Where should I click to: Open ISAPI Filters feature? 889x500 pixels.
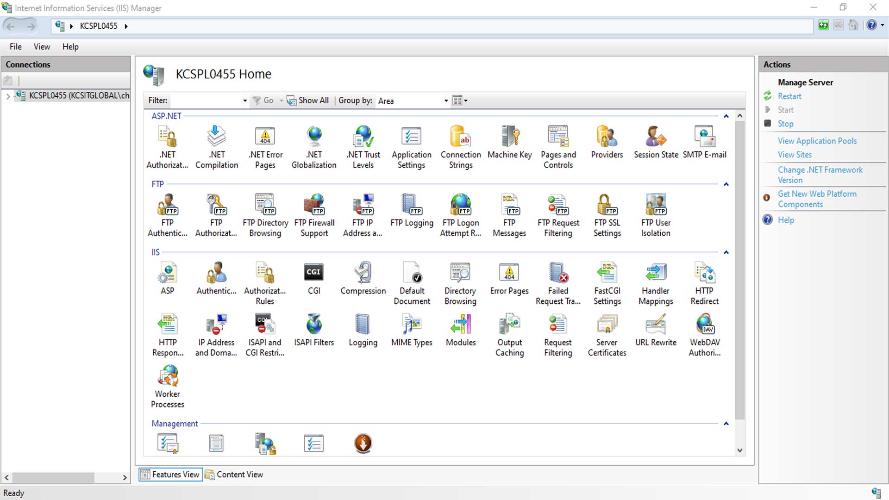[x=314, y=330]
